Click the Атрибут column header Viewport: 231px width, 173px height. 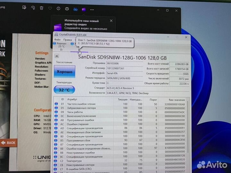coord(72,99)
